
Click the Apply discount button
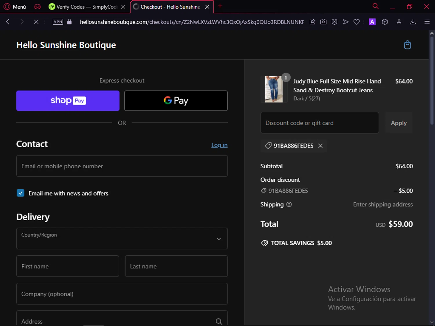(399, 123)
